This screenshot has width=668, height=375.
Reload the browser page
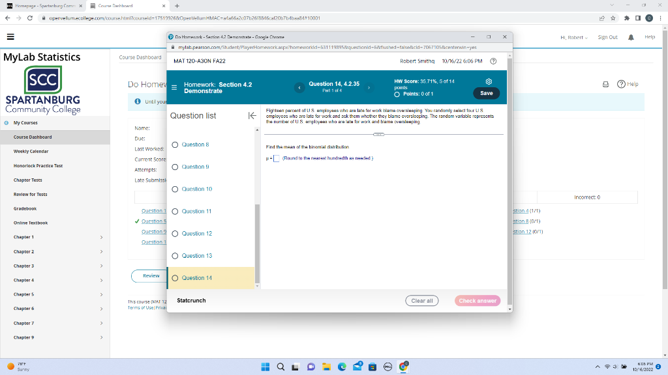click(x=30, y=18)
